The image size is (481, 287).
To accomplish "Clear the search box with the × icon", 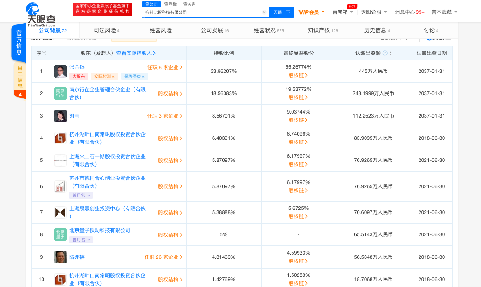I will pyautogui.click(x=264, y=12).
